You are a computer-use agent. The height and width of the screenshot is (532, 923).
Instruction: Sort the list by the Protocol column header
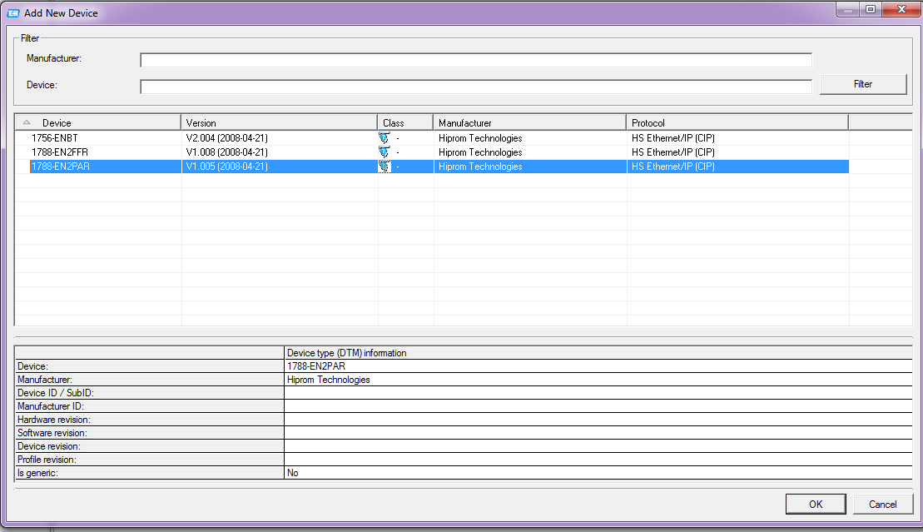pos(737,122)
